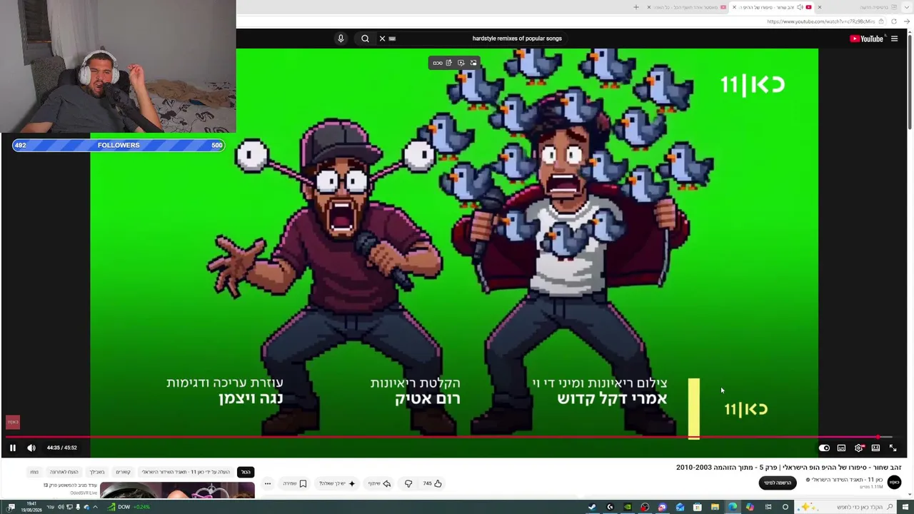
Task: Open the recommended video thumbnail
Action: click(177, 490)
